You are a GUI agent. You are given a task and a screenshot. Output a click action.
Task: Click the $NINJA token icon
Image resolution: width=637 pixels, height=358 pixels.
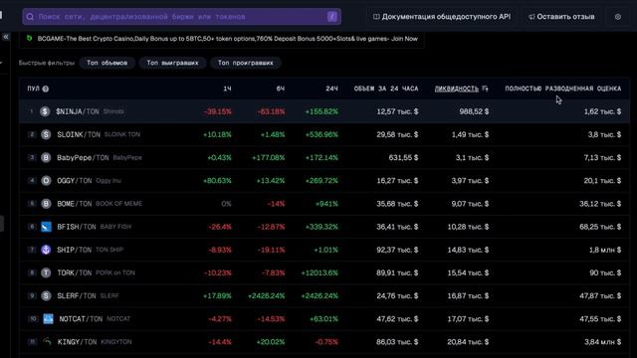point(45,111)
